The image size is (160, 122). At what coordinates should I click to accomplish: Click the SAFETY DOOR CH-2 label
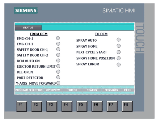[x=32, y=55]
